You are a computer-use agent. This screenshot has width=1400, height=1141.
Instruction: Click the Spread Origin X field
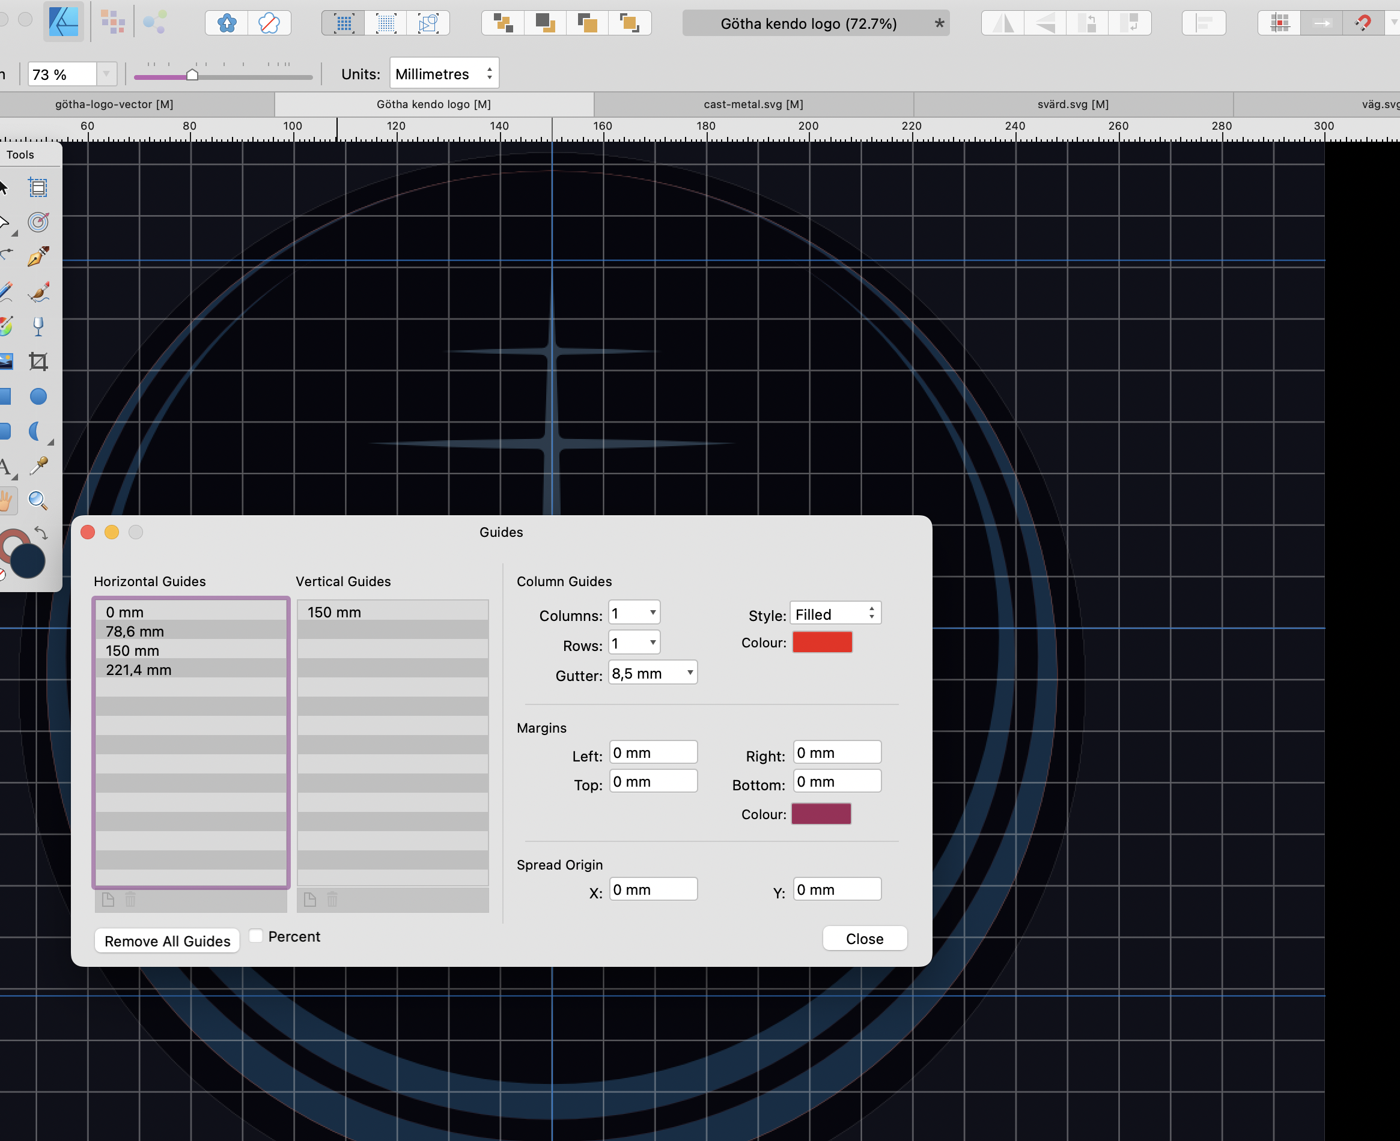pos(653,889)
